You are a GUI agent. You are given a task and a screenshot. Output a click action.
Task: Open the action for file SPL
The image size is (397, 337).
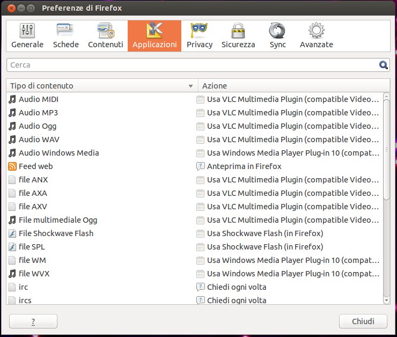pos(265,247)
